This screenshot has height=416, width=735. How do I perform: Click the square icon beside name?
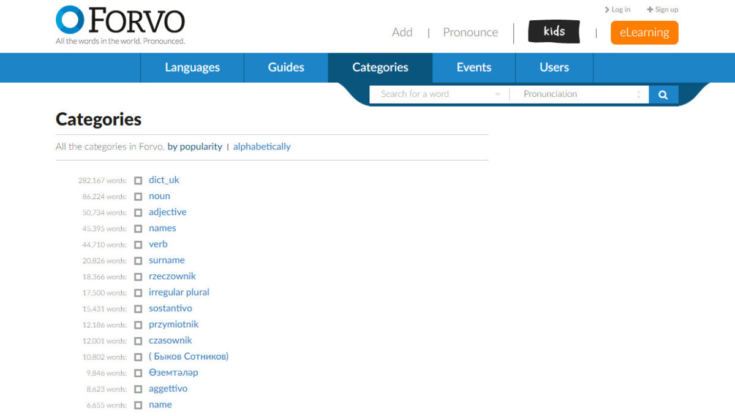pos(138,405)
